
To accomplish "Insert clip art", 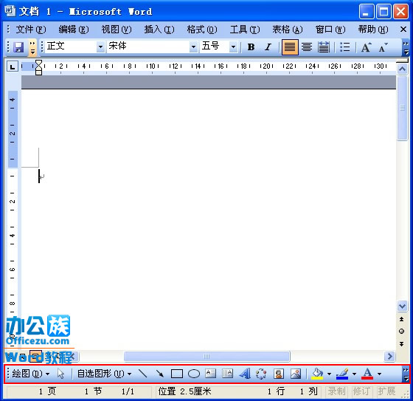I will 279,374.
